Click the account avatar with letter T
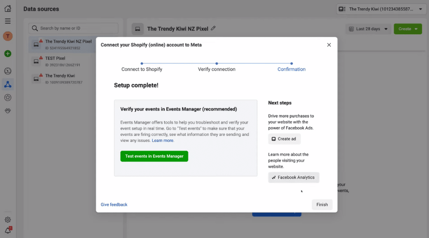 point(8,36)
